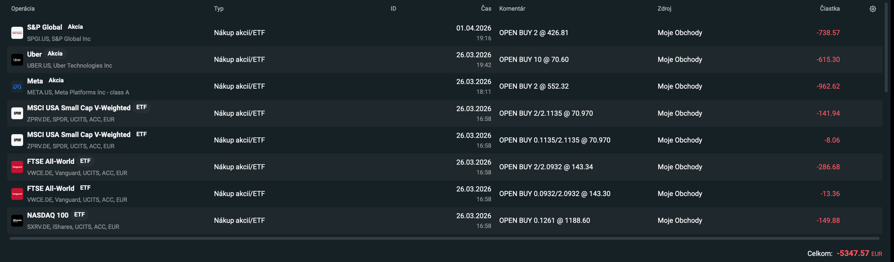Click the Akcia tag next to S&P Global
Screen dimensions: 894x262
point(75,27)
